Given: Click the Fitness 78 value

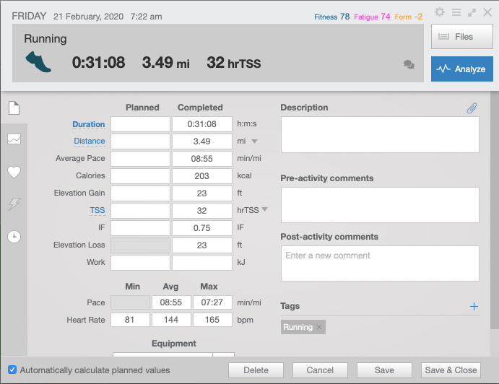Looking at the screenshot, I should pos(331,17).
